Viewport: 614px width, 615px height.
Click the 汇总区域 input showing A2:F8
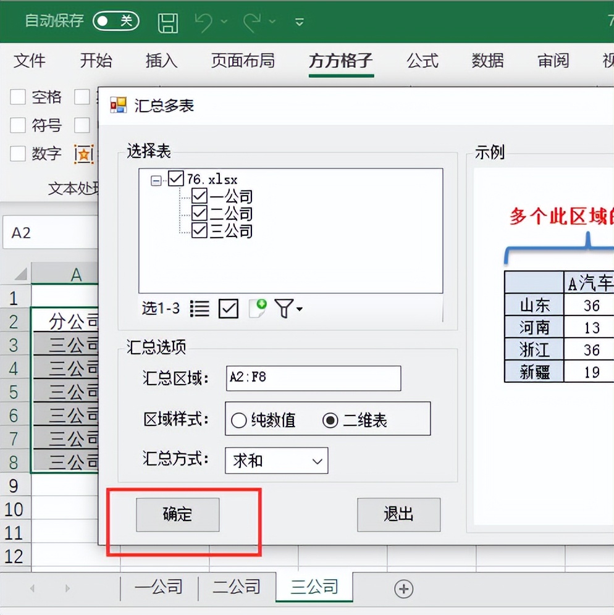click(x=312, y=379)
